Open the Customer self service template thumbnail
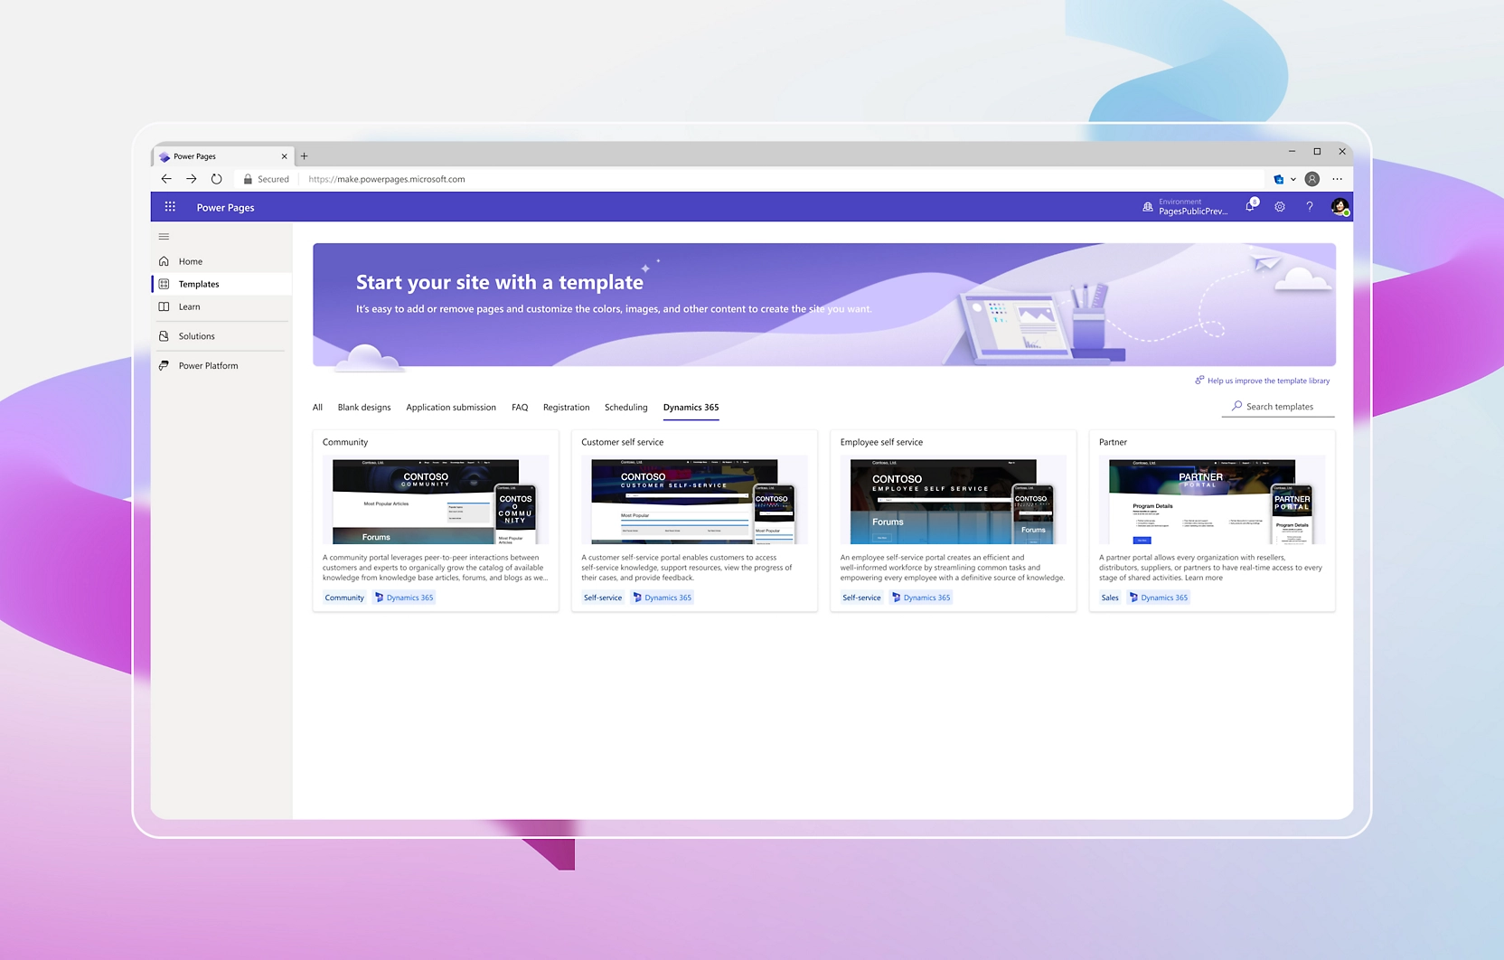Image resolution: width=1504 pixels, height=960 pixels. [x=694, y=500]
